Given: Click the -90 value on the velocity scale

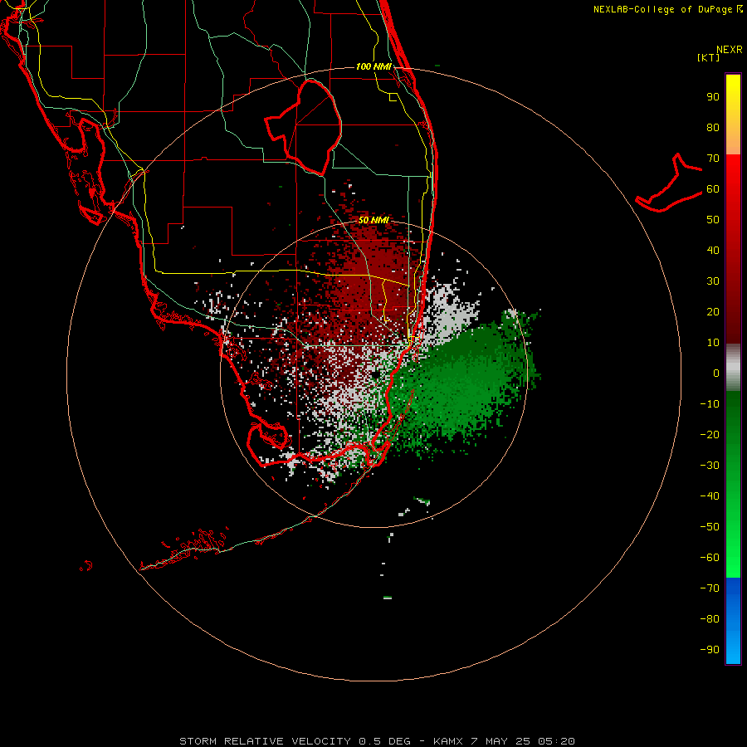Looking at the screenshot, I should pos(710,649).
